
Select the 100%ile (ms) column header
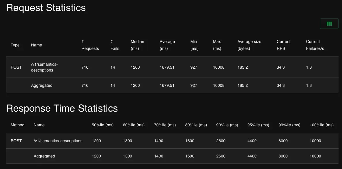click(x=322, y=125)
